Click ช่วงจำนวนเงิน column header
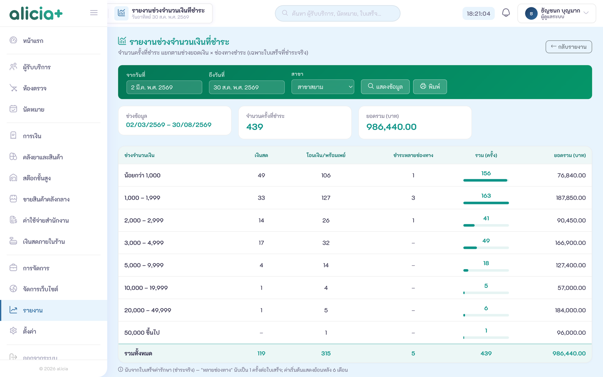This screenshot has width=603, height=377. (139, 155)
